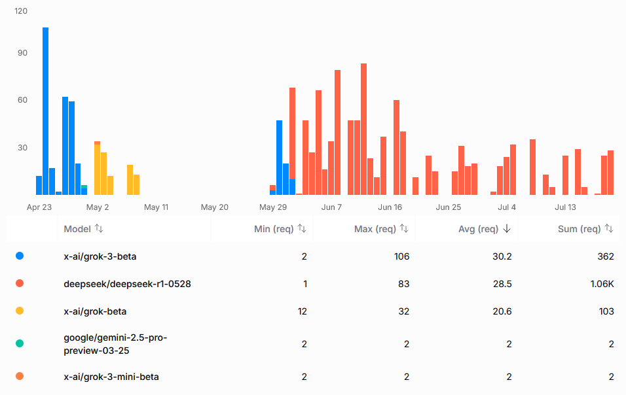
Task: Sort by Min (req) arrows icon
Action: click(302, 229)
